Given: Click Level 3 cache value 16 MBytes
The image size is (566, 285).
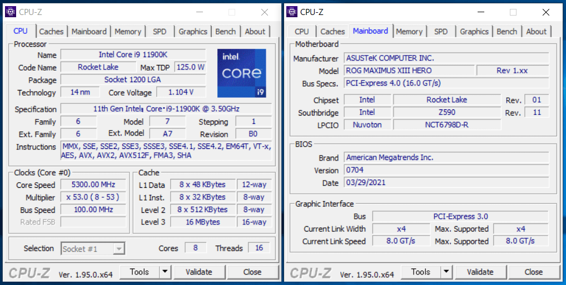Looking at the screenshot, I should [202, 222].
